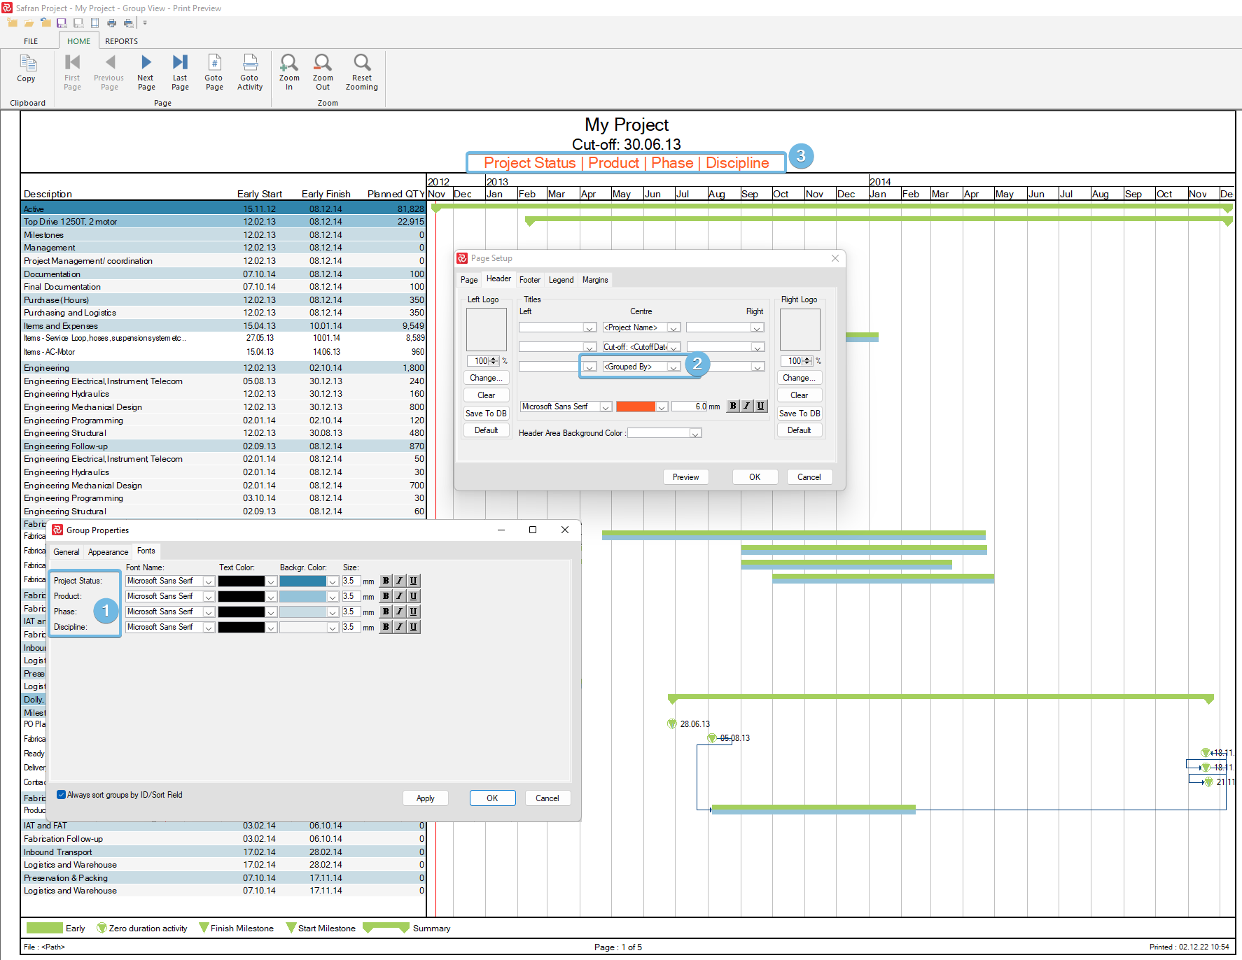This screenshot has height=960, width=1242.
Task: Click the title font size field 6.0 mm
Action: tap(690, 407)
